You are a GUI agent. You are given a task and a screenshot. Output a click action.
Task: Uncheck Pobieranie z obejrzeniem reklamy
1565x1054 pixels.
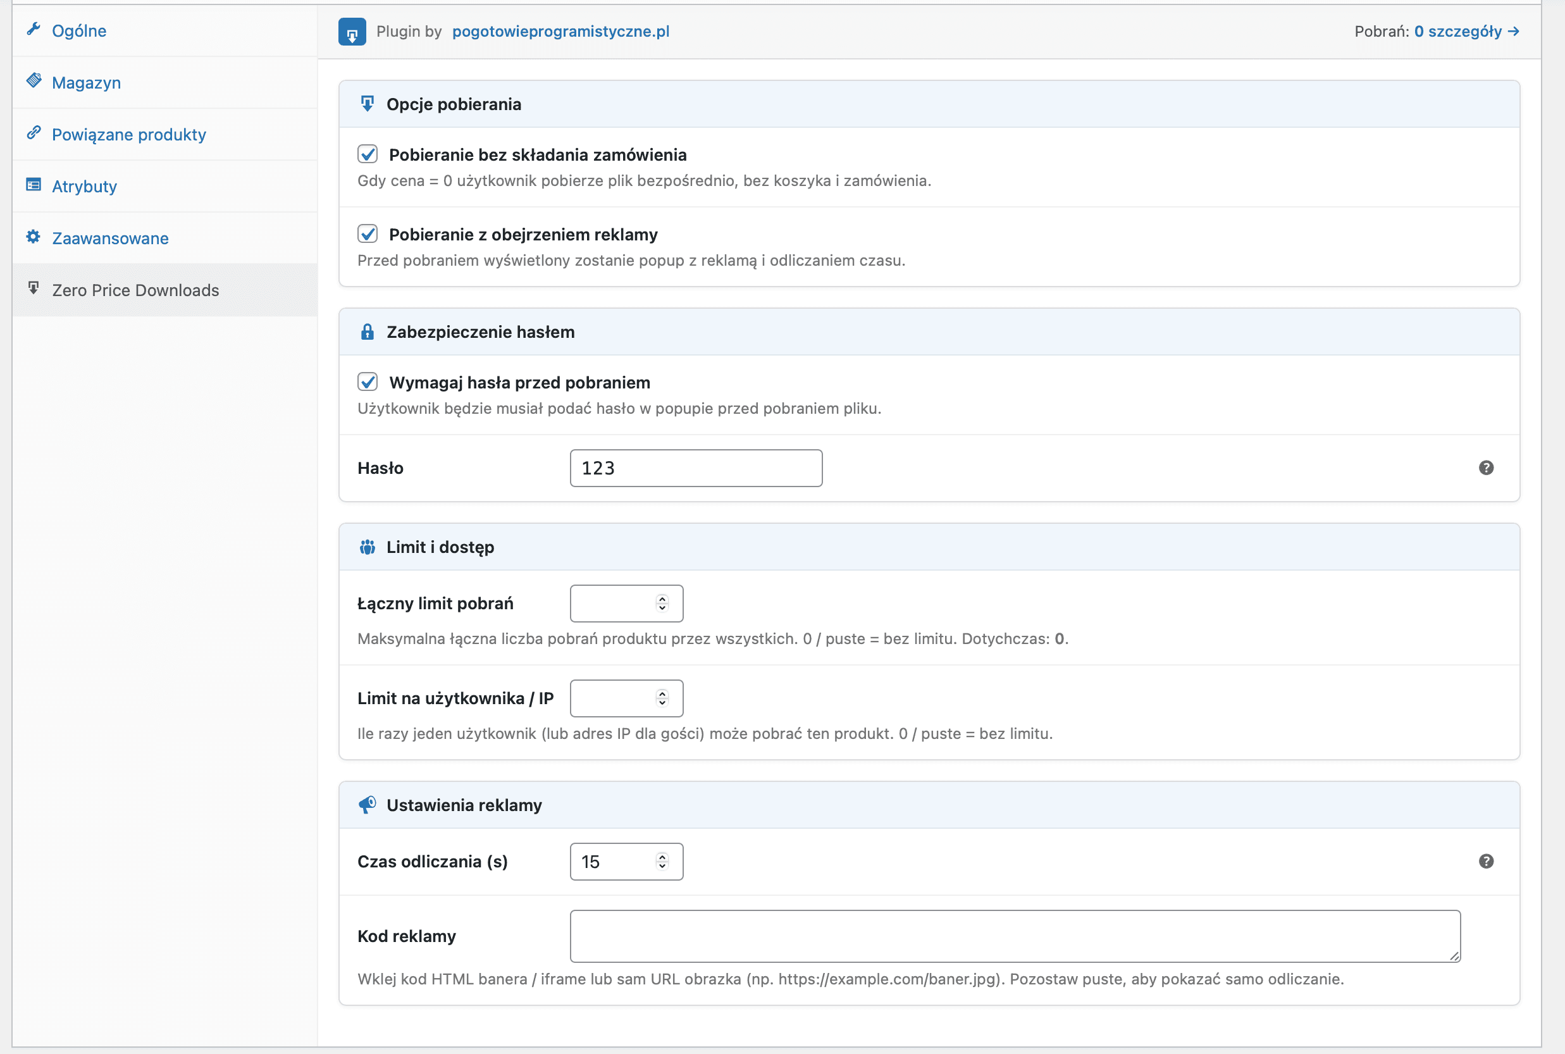pos(368,234)
